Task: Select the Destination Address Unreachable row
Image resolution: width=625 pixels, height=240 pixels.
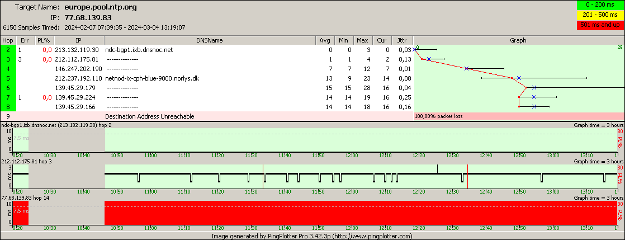Action: (149, 116)
